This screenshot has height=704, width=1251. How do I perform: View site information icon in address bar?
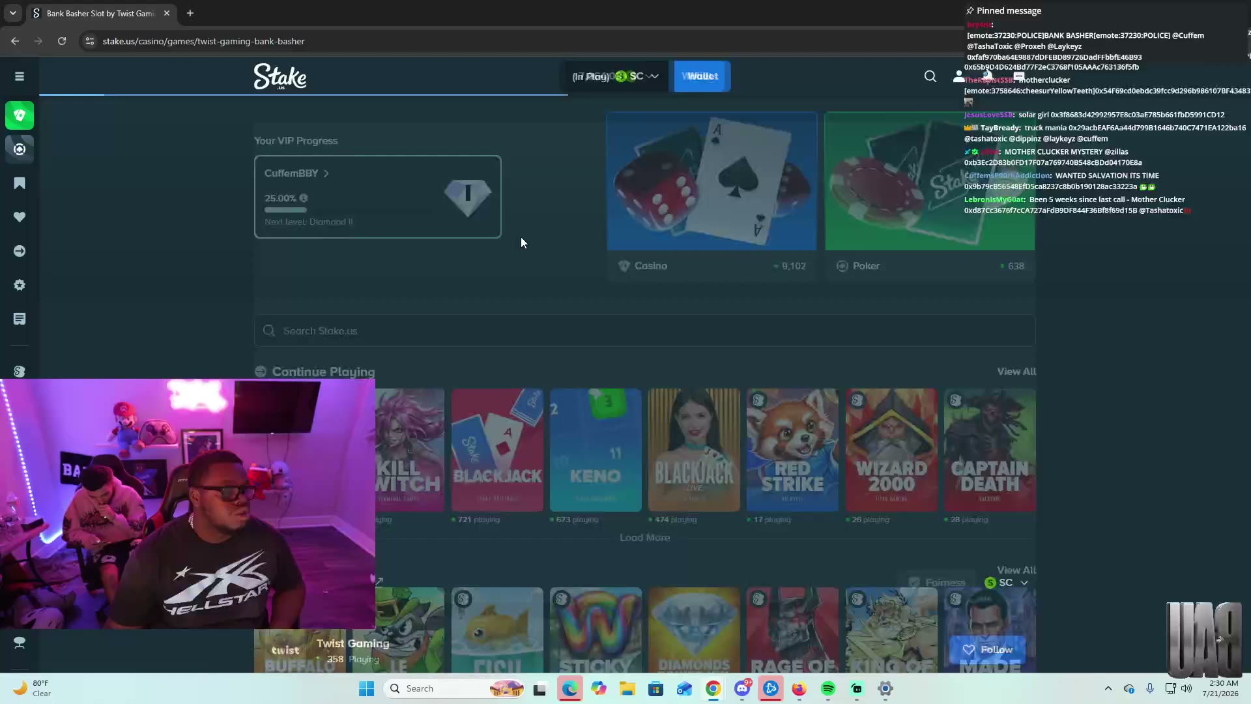pos(90,41)
